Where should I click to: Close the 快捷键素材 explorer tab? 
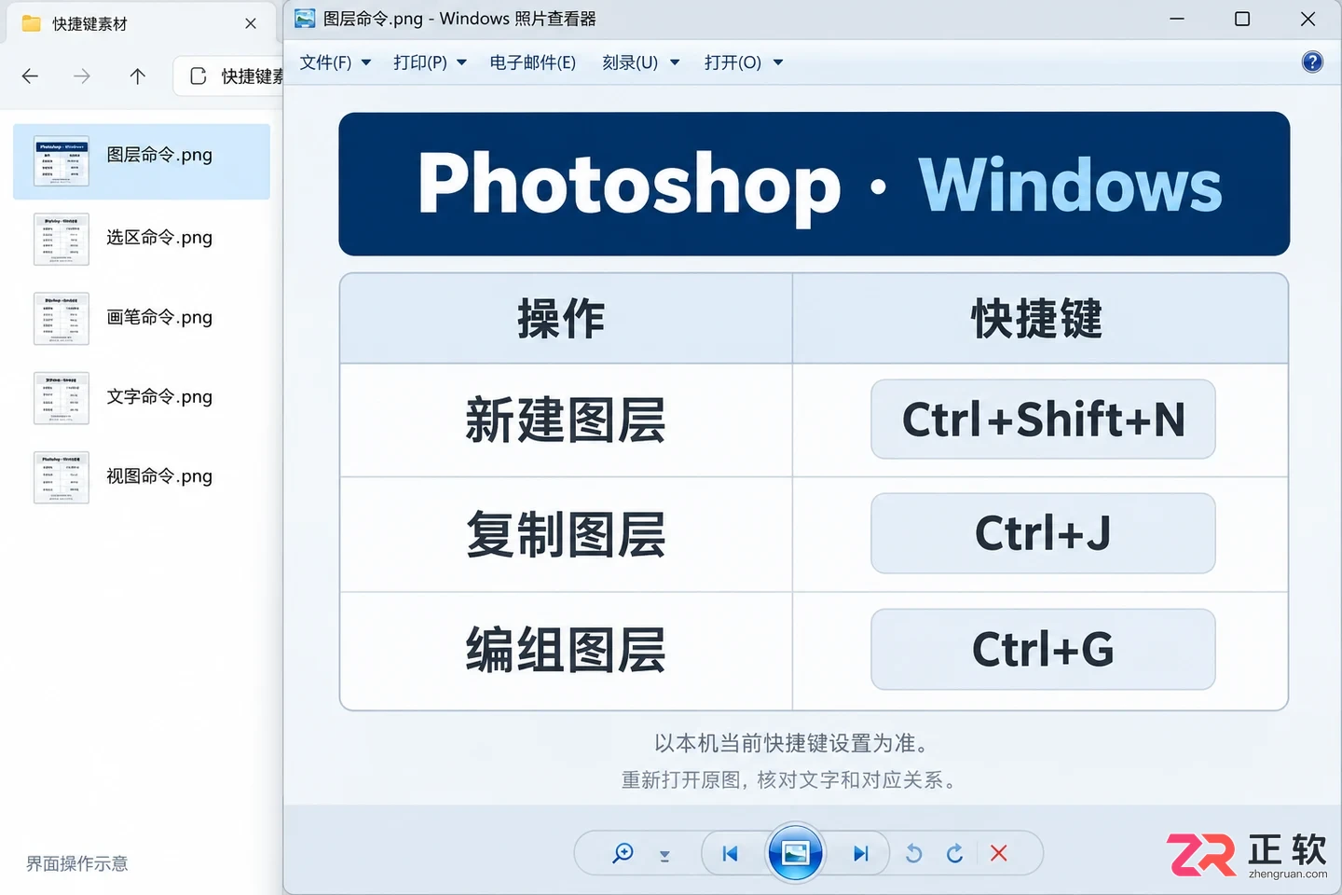[251, 23]
